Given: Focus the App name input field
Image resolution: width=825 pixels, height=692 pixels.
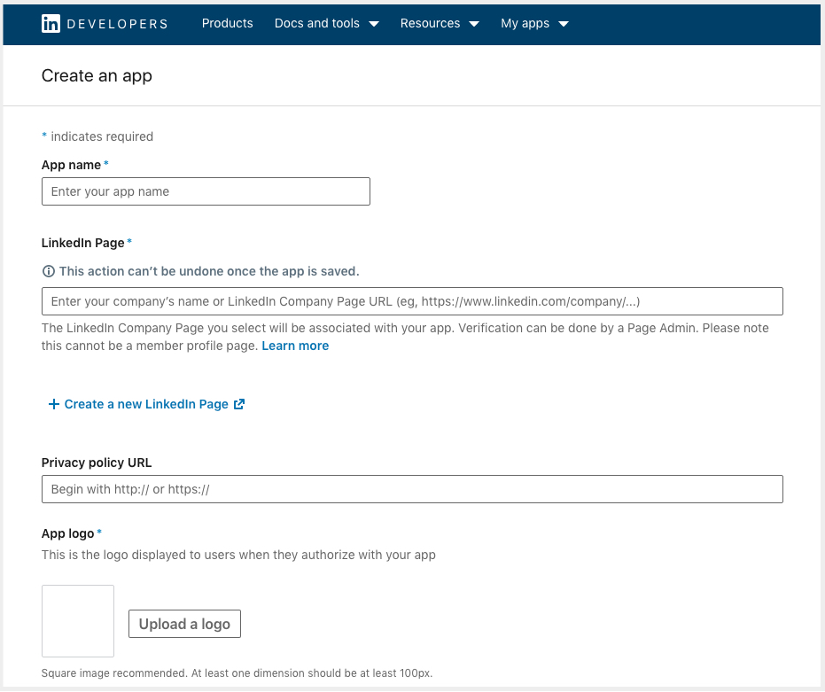Looking at the screenshot, I should coord(206,191).
